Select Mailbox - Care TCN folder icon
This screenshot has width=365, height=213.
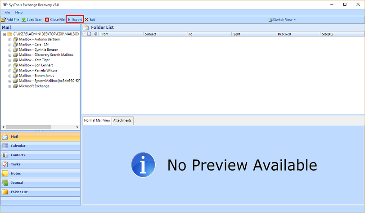[15, 44]
